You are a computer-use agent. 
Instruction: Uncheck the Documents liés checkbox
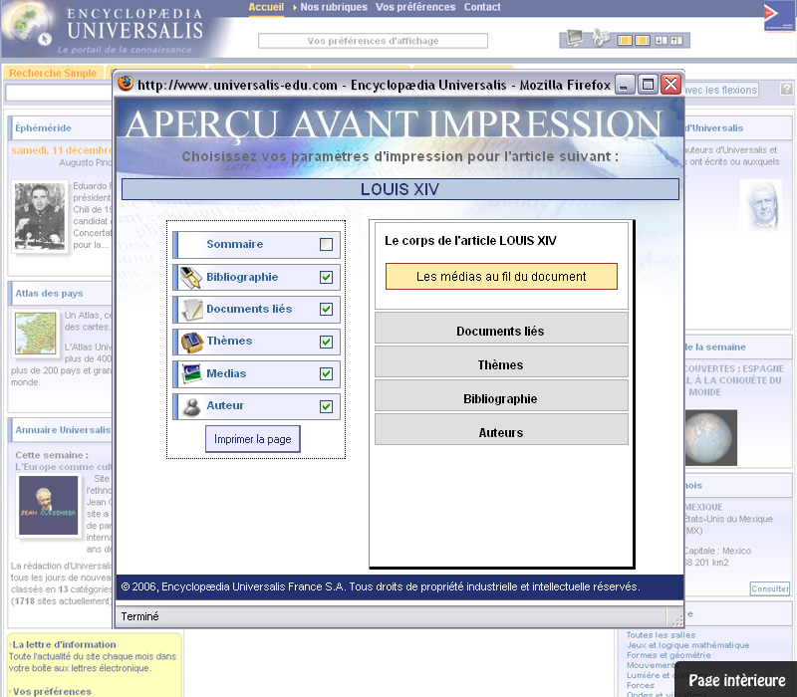pyautogui.click(x=327, y=309)
